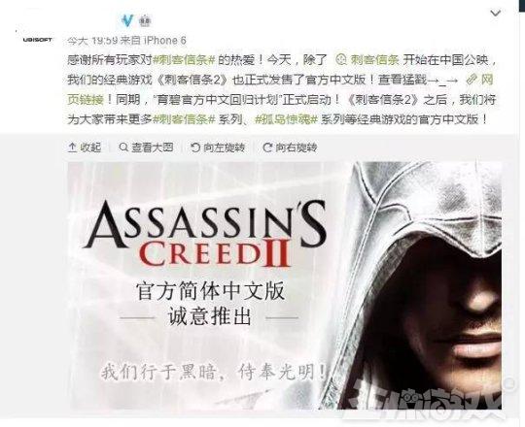Click the chain link icon before 网
The width and height of the screenshot is (525, 427).
pos(472,80)
